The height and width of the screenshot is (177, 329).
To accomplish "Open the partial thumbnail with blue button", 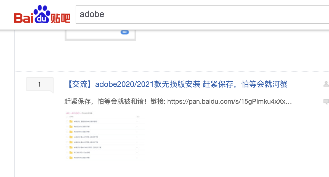I will click(100, 35).
